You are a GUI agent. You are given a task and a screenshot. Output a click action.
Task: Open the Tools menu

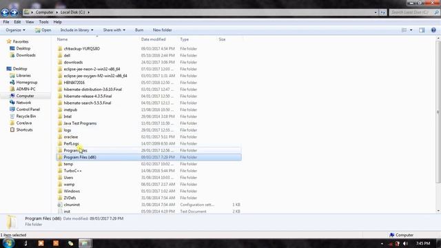(x=43, y=22)
